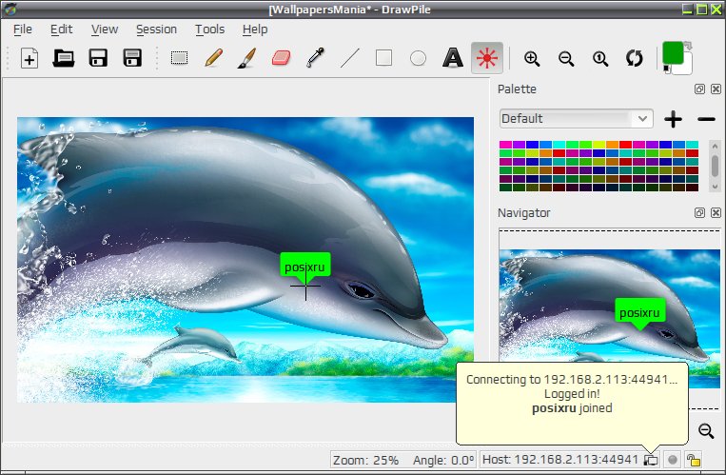Open a file using the folder icon
The height and width of the screenshot is (475, 726).
point(64,58)
